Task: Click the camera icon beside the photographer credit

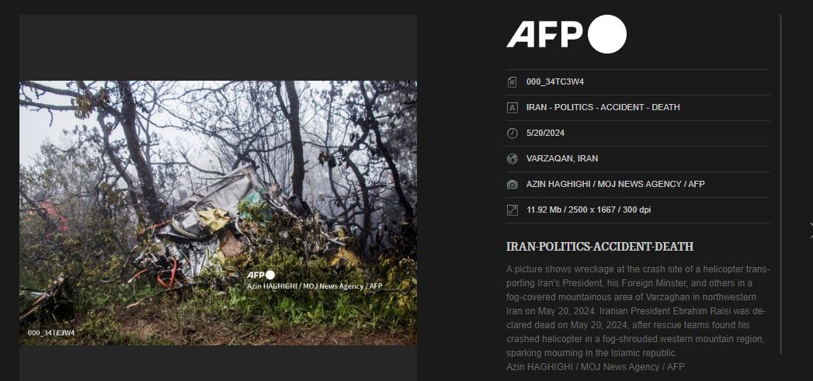Action: (512, 185)
